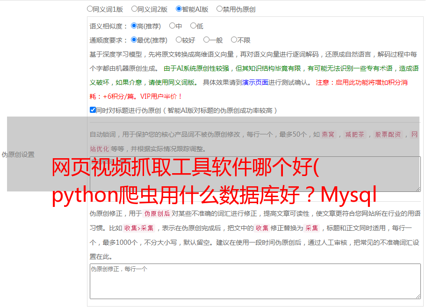Open the 演示页面 link
The width and height of the screenshot is (426, 308).
click(x=255, y=82)
